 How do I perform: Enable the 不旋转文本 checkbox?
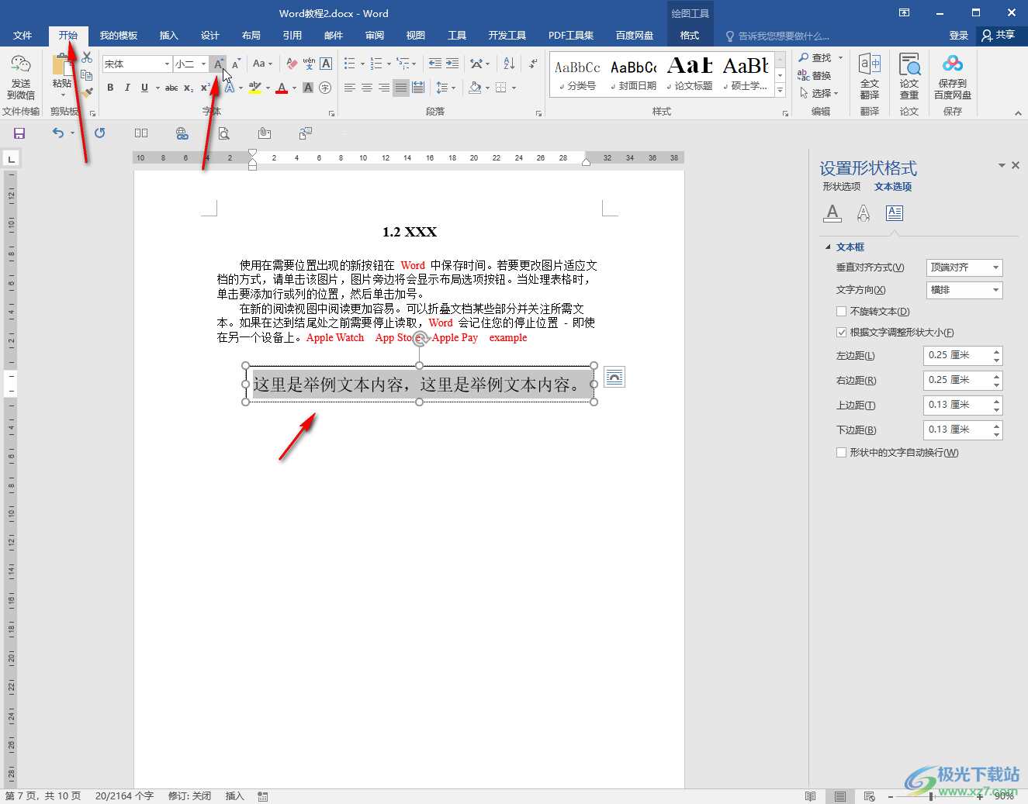[x=842, y=312]
